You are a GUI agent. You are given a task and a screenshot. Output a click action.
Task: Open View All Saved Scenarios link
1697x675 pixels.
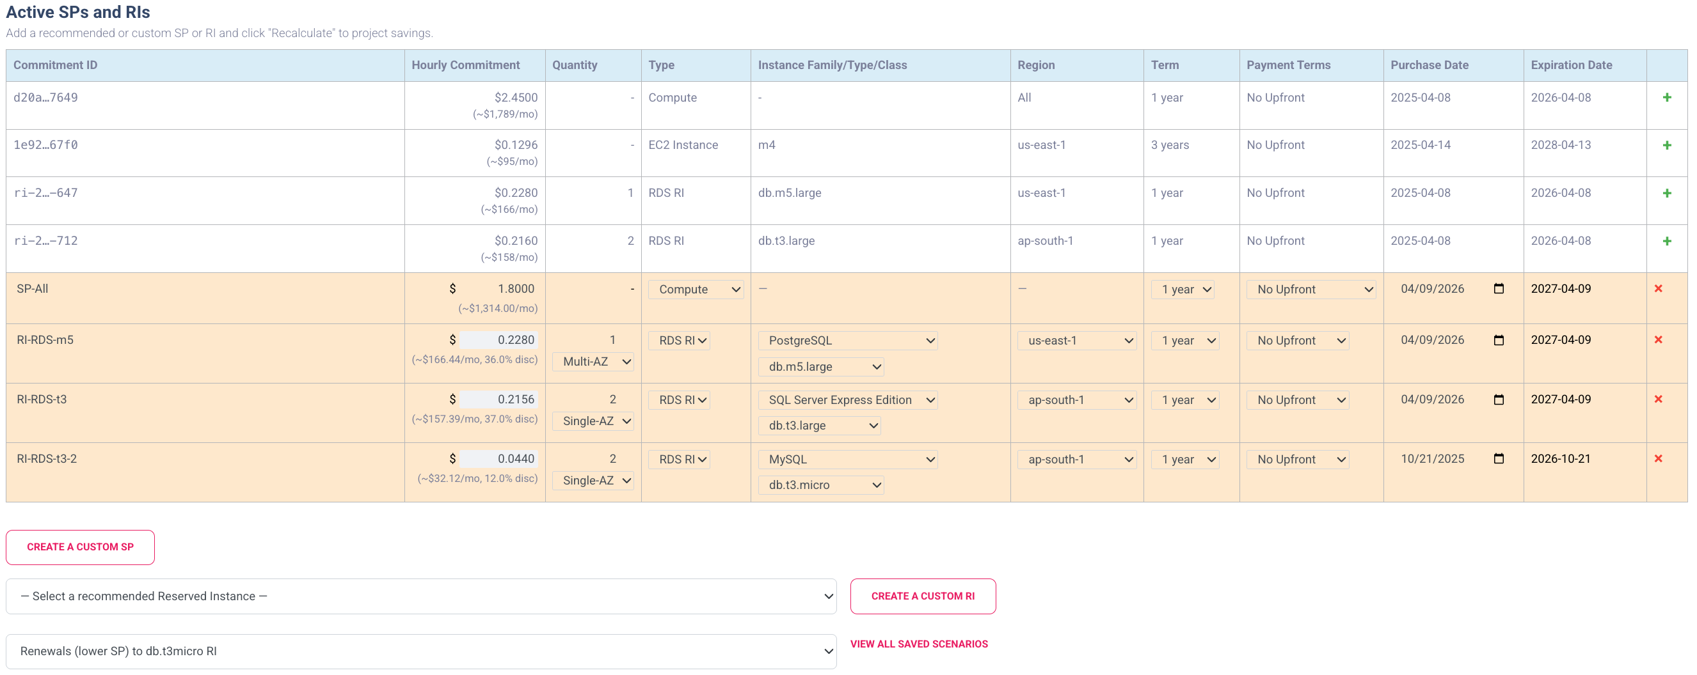pos(919,644)
